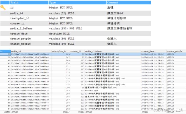Select the media_id field in structure table
Viewport: 186px width, 114px height.
pos(17,13)
